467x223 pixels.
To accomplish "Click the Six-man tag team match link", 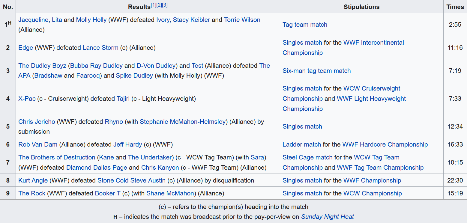I will [x=316, y=71].
